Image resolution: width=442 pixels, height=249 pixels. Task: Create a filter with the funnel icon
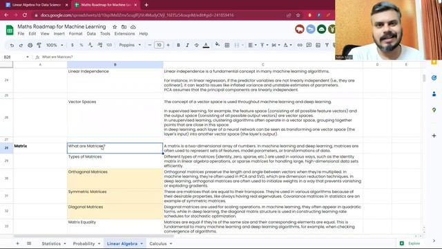click(327, 45)
